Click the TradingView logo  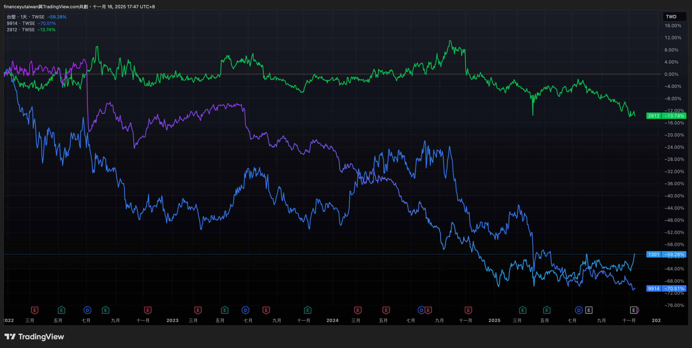[x=34, y=337]
